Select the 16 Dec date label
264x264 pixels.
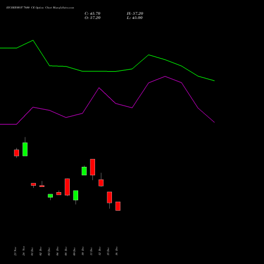point(117,251)
